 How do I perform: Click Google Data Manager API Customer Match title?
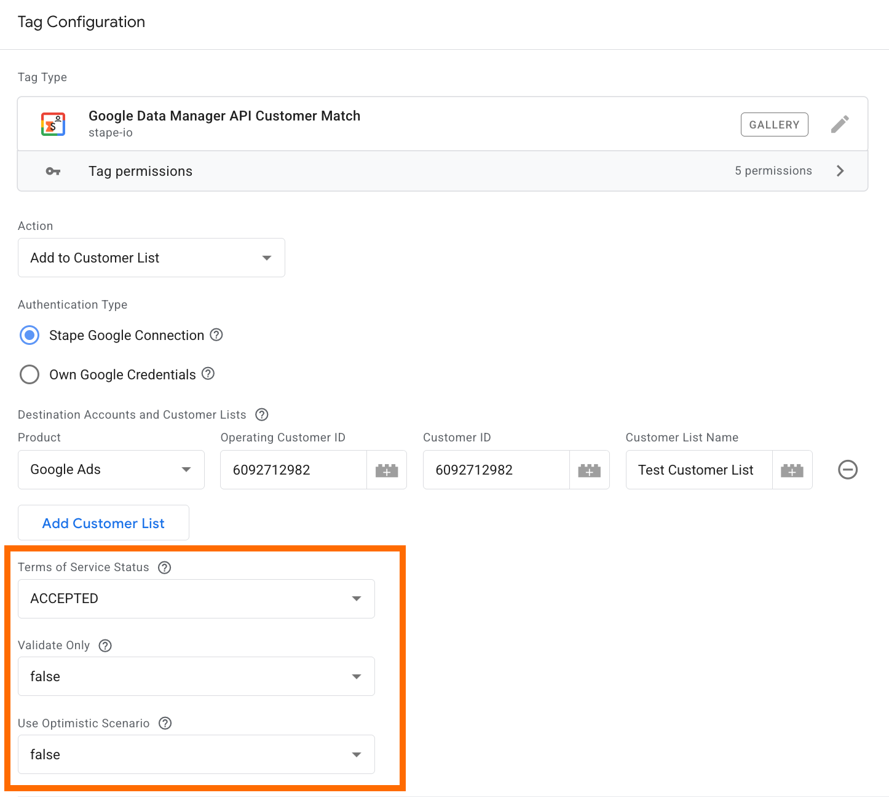[x=224, y=116]
